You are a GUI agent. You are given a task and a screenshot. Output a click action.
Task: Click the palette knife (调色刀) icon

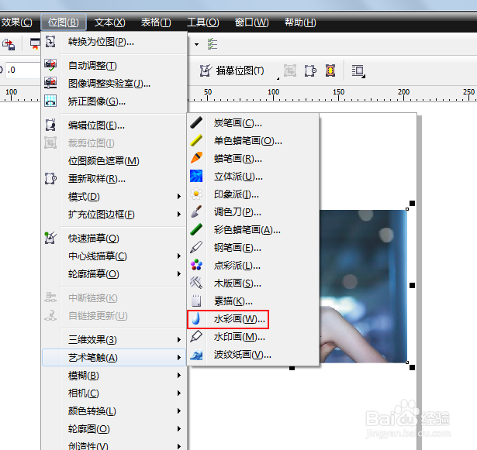pos(196,211)
